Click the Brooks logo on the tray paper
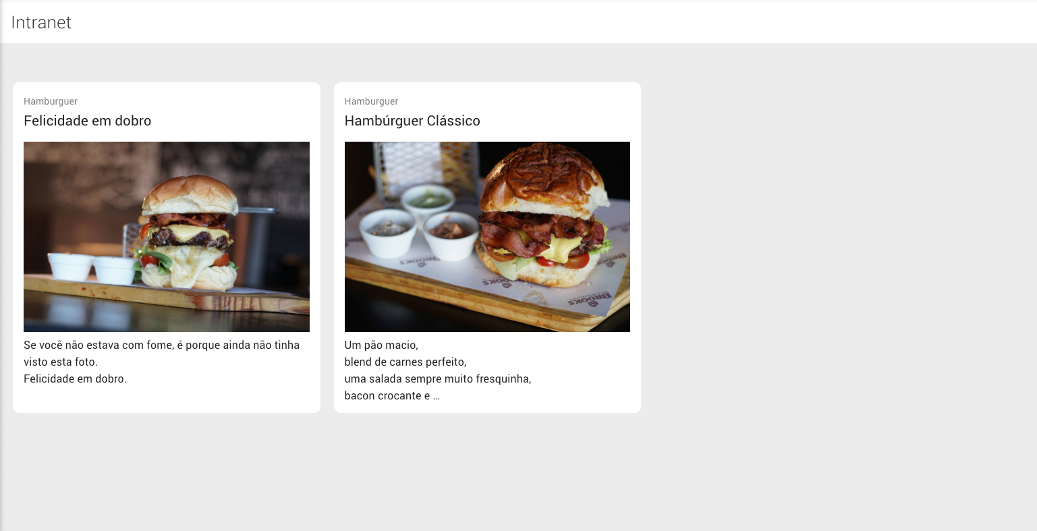The height and width of the screenshot is (531, 1037). (590, 300)
